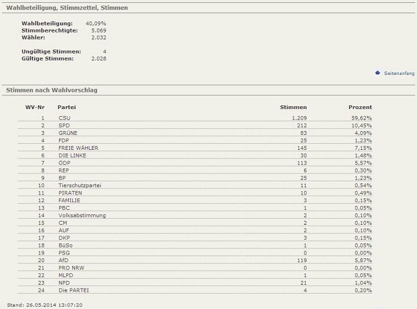Image resolution: width=417 pixels, height=309 pixels.
Task: Click Tierschutzpartei in the list
Action: [x=80, y=186]
